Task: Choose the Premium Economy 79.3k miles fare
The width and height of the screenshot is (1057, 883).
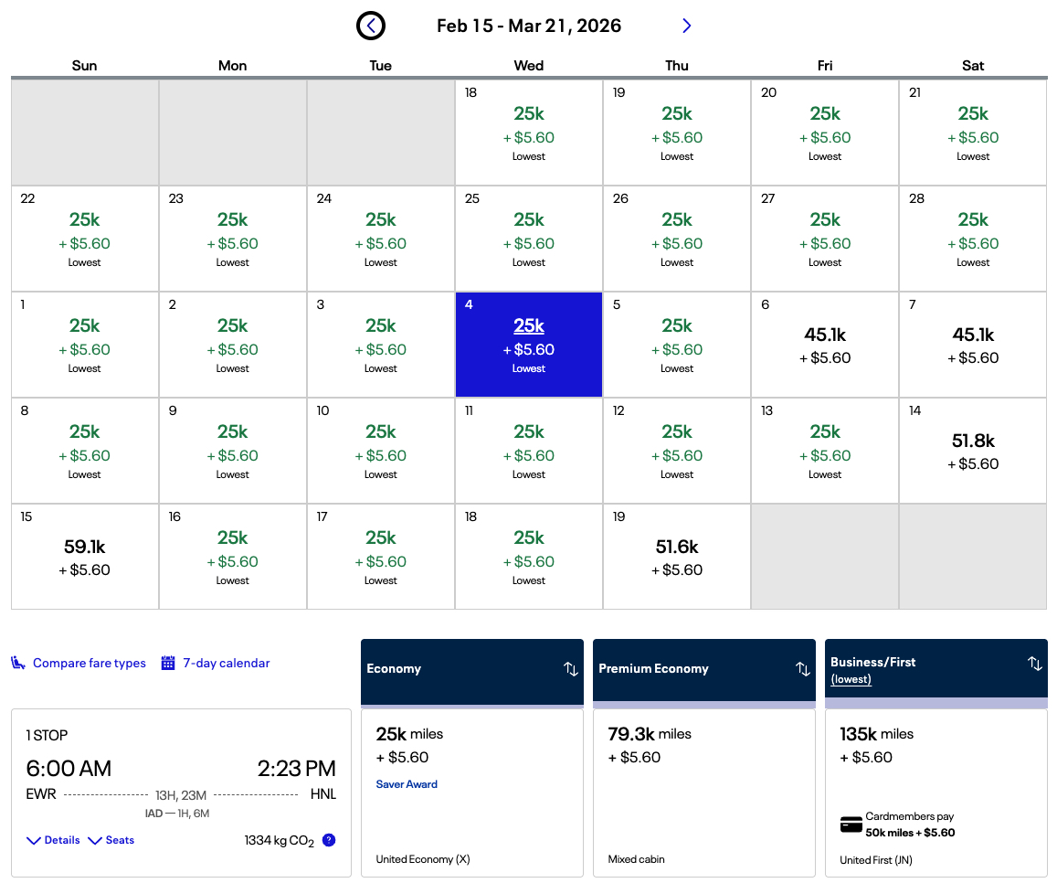Action: (703, 792)
